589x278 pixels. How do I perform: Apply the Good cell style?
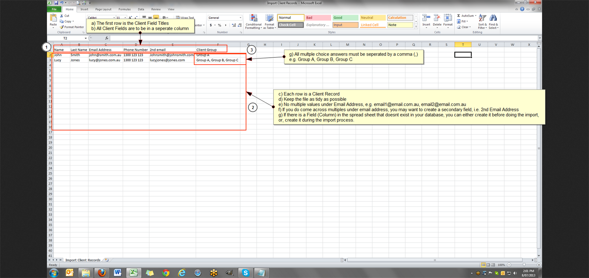point(345,18)
